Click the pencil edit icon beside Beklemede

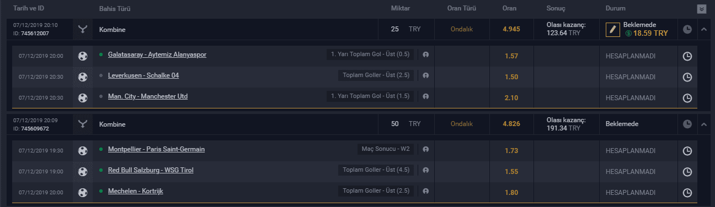[611, 30]
